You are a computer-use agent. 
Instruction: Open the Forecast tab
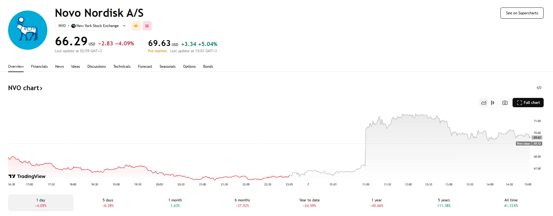click(145, 67)
